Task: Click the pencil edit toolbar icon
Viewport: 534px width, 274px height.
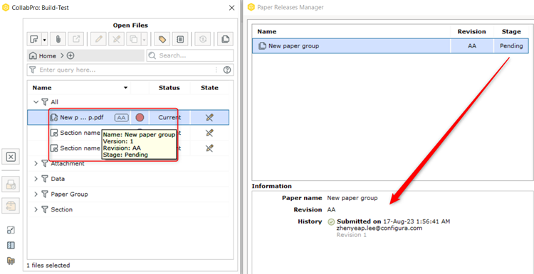Action: pos(99,39)
